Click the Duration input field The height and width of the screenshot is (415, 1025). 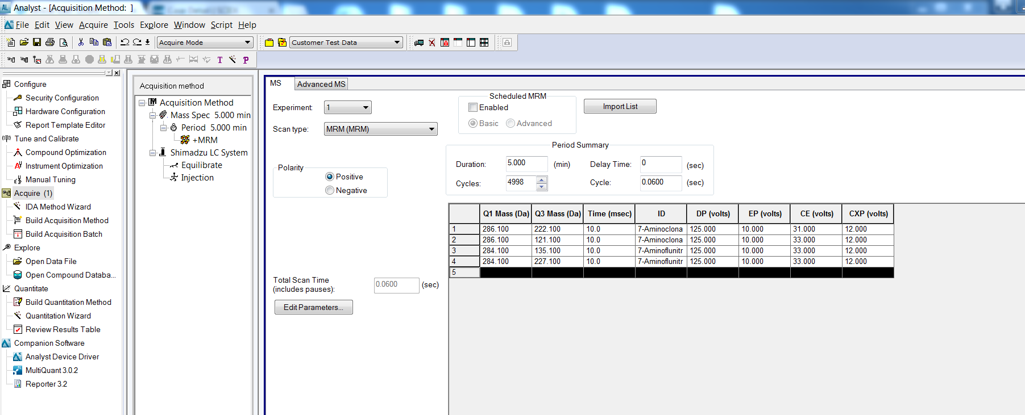pyautogui.click(x=526, y=164)
